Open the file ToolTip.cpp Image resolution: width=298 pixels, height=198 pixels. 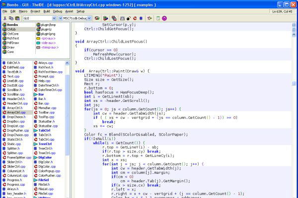(46, 117)
